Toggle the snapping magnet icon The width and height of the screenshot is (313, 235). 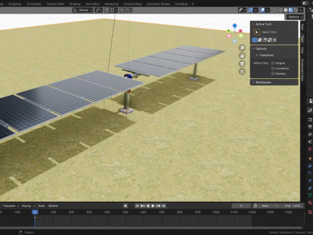tap(107, 10)
